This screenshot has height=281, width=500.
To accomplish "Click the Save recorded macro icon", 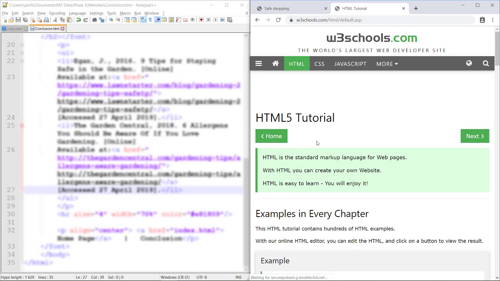I will coord(229,20).
